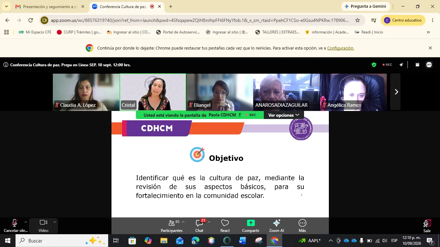Click the meeting info icon beside the title
Screen dimensions: 440x247
point(6,65)
